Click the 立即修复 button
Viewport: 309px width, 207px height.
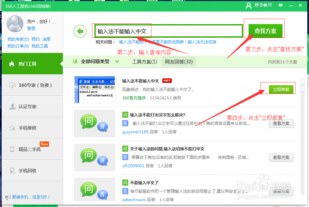click(x=281, y=90)
